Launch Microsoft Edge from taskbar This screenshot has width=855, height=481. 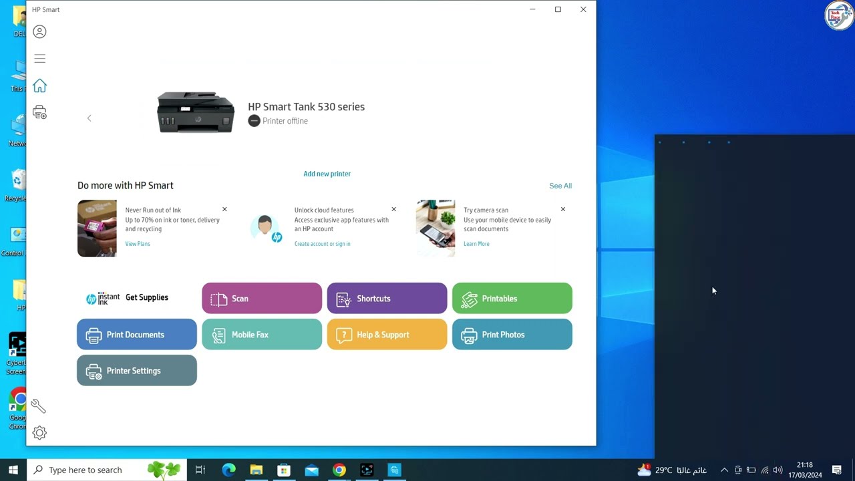point(228,470)
